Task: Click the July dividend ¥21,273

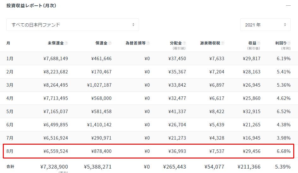Action: 177,138
